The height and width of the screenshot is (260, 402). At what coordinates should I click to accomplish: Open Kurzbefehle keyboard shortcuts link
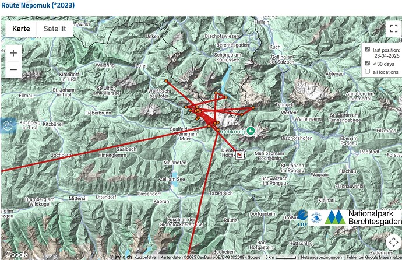coord(145,257)
